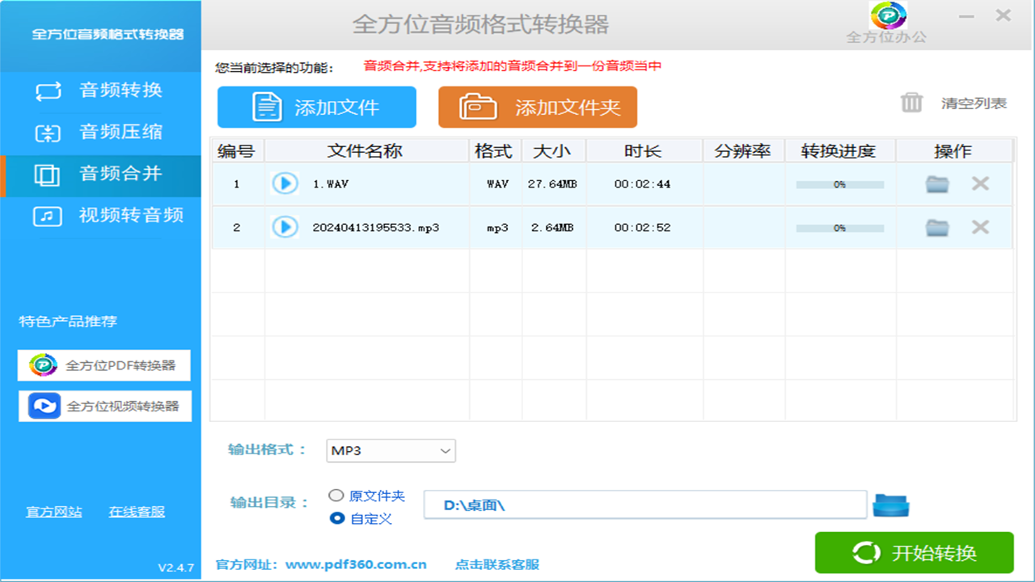
Task: Click the trash icon to clear list
Action: pos(912,103)
